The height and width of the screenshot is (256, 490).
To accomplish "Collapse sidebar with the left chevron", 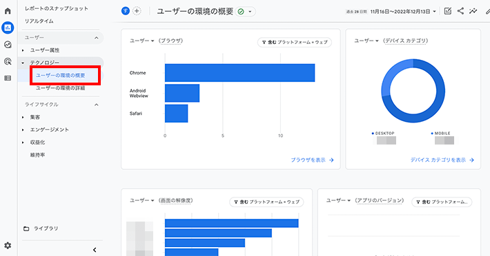I will 95,250.
